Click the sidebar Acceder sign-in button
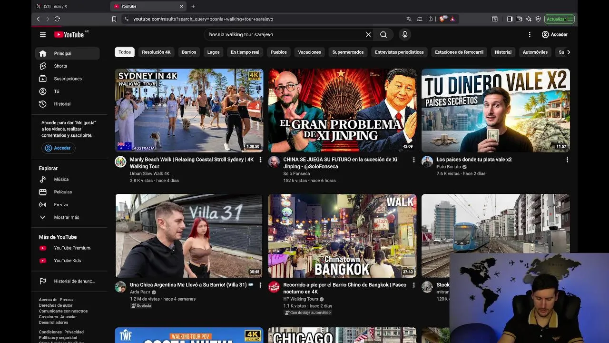 click(58, 148)
